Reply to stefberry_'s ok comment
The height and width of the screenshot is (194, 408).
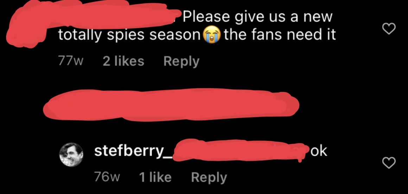[x=209, y=177]
